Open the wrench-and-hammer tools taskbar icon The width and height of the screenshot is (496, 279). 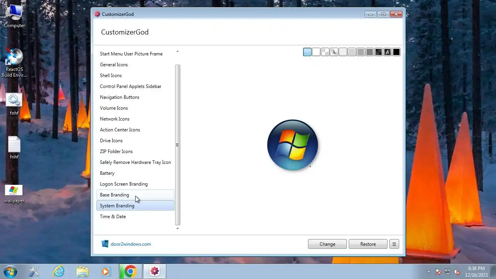tap(34, 272)
